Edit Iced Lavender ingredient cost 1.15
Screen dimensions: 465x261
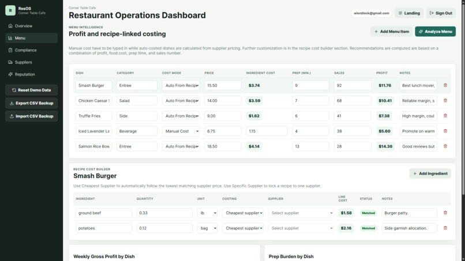267,131
